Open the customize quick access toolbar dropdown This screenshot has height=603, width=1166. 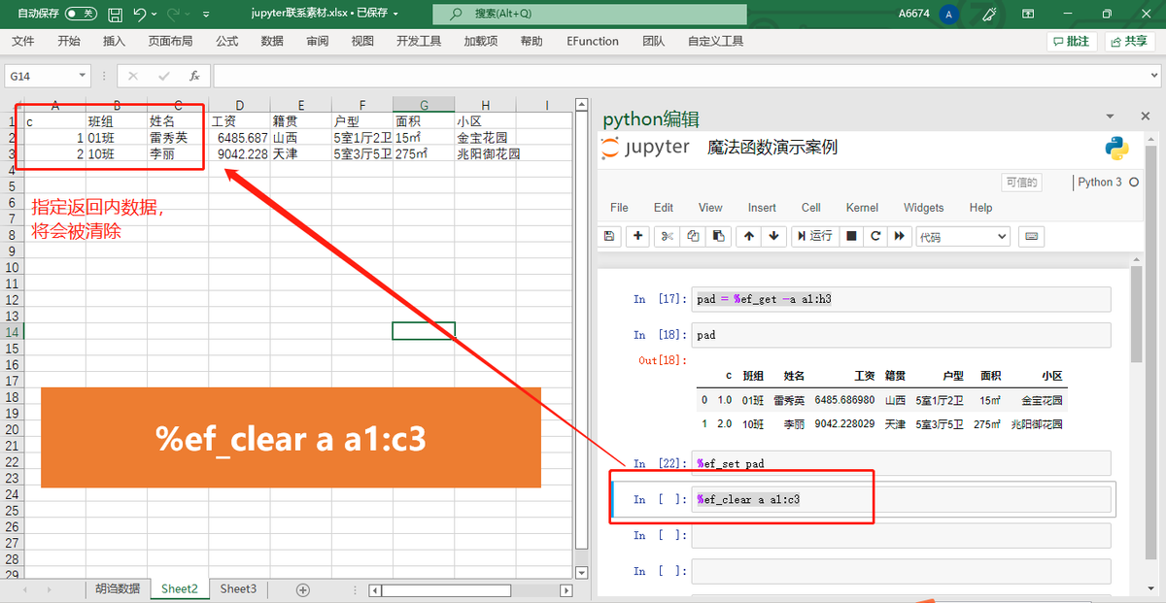(x=205, y=15)
